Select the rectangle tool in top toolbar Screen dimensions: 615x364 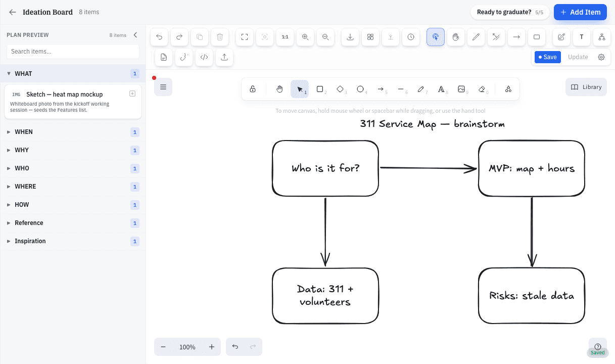537,37
